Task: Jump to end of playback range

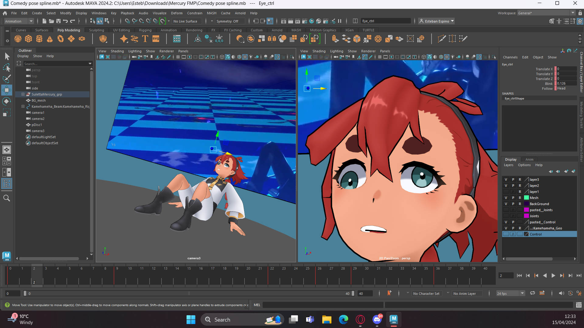Action: [579, 275]
